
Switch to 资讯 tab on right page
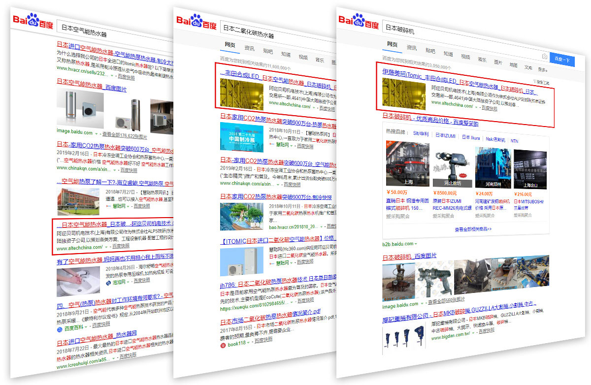coord(412,48)
